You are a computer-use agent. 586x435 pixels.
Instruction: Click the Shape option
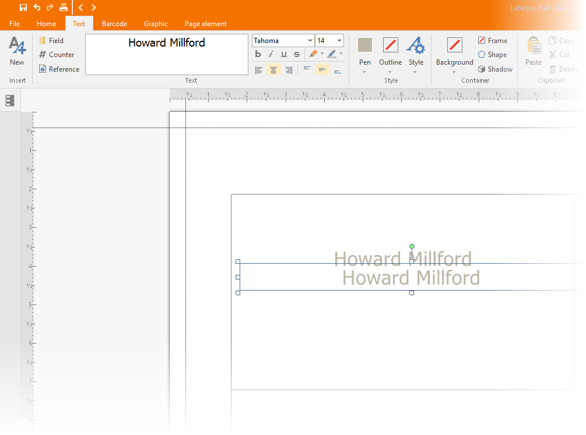point(493,55)
